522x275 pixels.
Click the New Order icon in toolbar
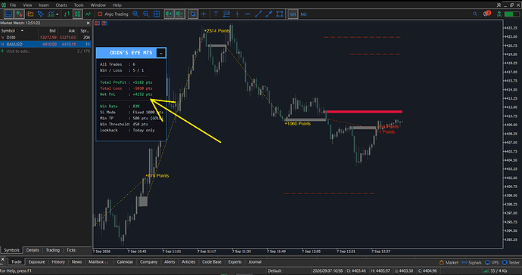20,14
